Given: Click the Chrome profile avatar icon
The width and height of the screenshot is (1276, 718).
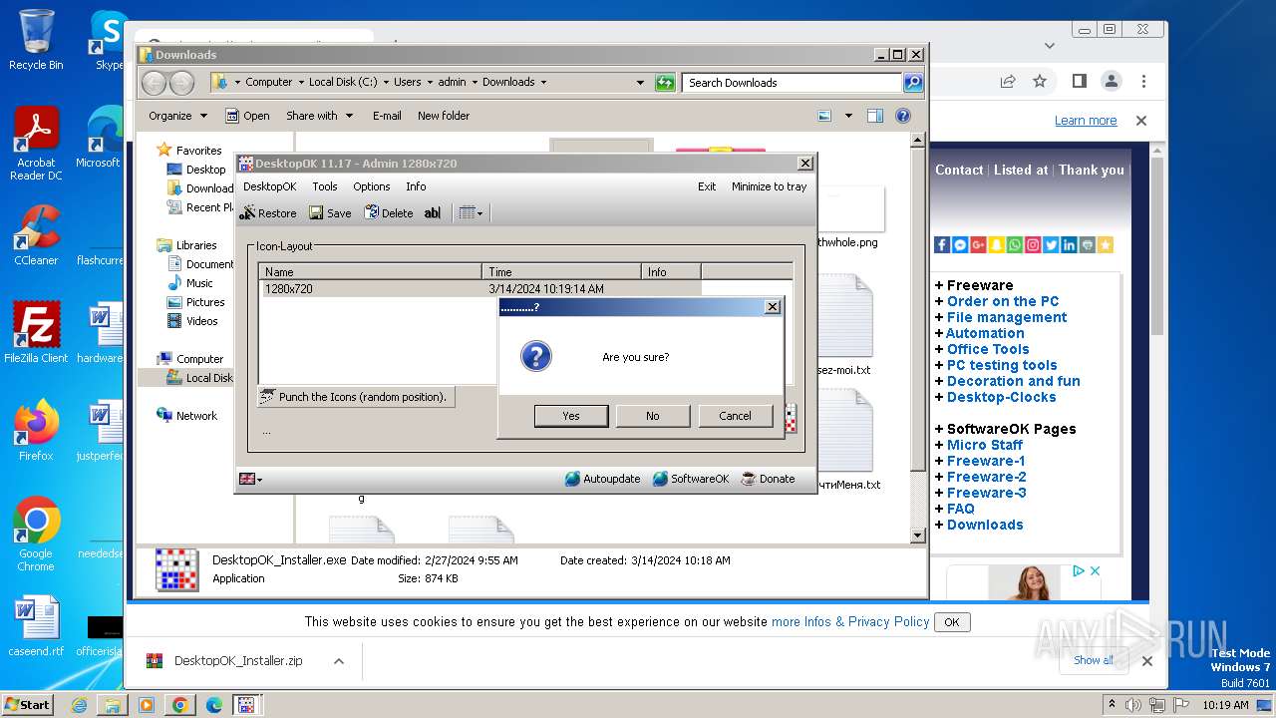Looking at the screenshot, I should pyautogui.click(x=1111, y=81).
